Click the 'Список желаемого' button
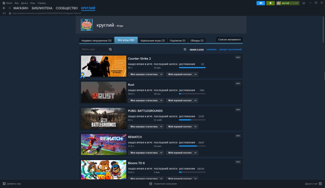 [229, 40]
